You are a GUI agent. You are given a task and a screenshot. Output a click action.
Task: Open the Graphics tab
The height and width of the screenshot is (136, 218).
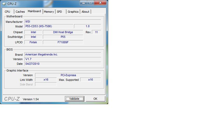(x=73, y=12)
